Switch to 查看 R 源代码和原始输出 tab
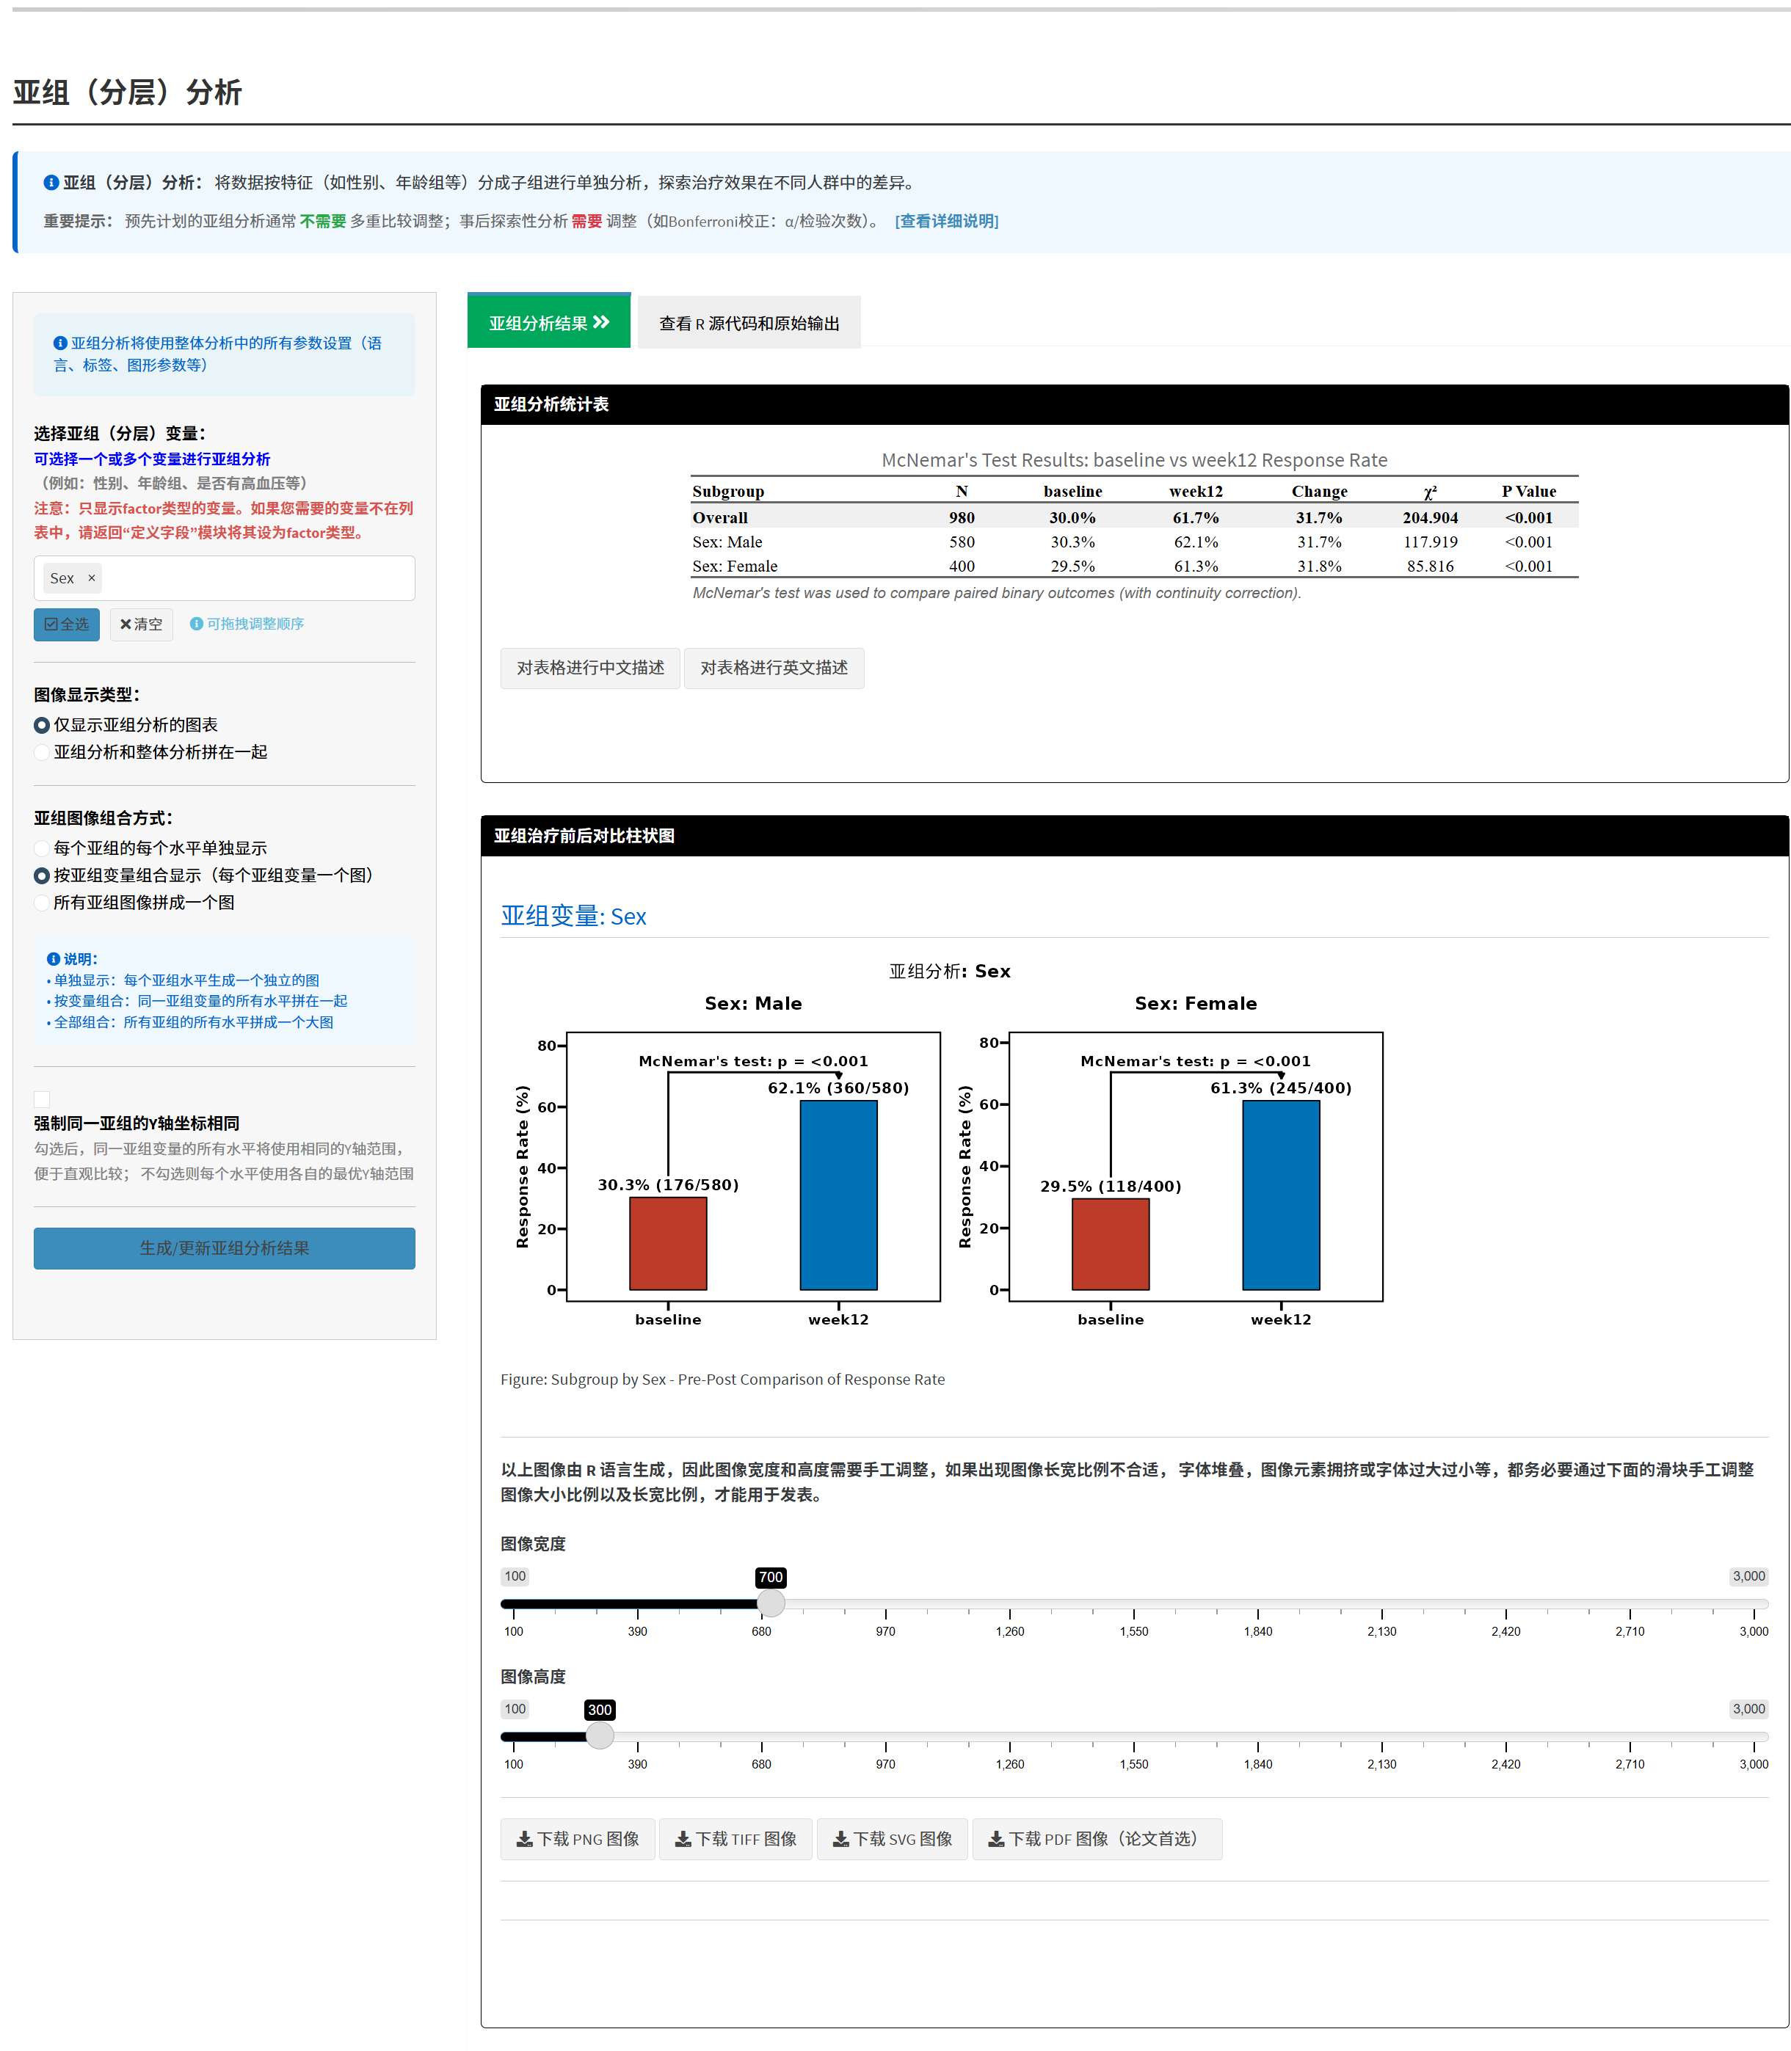Viewport: 1791px width, 2051px height. [749, 324]
